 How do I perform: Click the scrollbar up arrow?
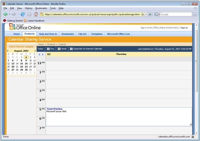tap(196, 25)
